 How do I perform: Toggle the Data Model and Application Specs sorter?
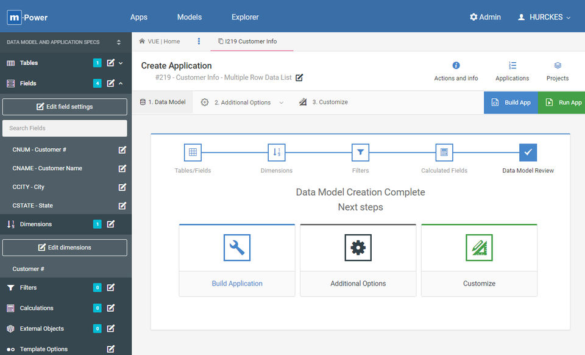click(119, 42)
